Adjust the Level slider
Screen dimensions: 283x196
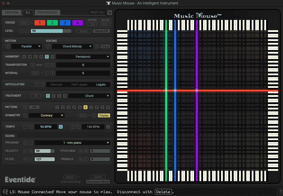(51, 31)
